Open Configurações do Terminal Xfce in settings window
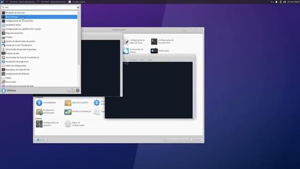The width and height of the screenshot is (300, 169). (163, 42)
